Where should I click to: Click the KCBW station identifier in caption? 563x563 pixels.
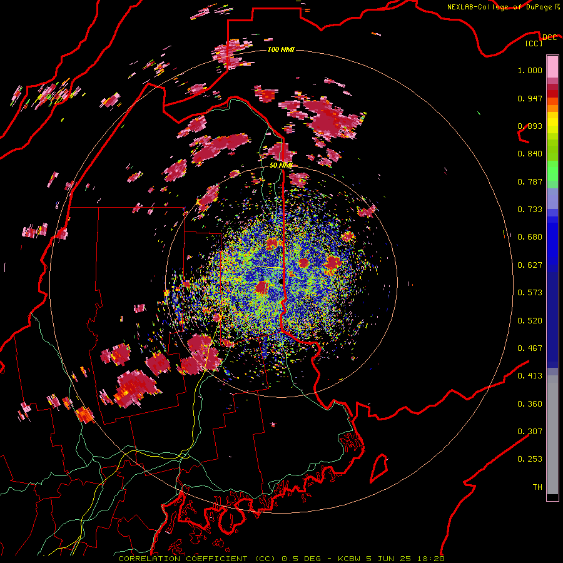(x=350, y=559)
